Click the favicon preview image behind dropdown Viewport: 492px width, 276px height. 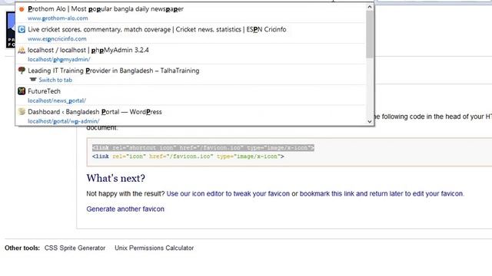(x=10, y=30)
